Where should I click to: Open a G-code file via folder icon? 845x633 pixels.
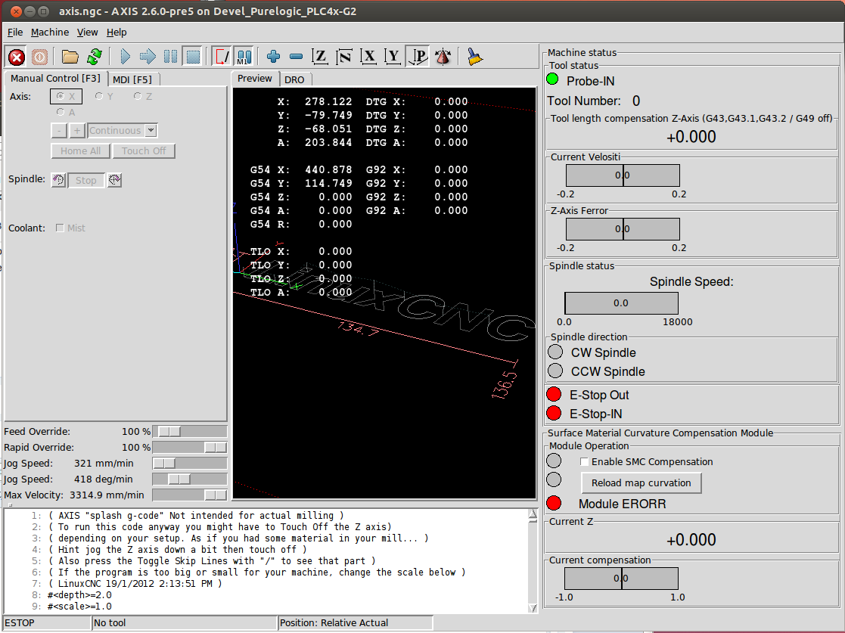point(70,57)
